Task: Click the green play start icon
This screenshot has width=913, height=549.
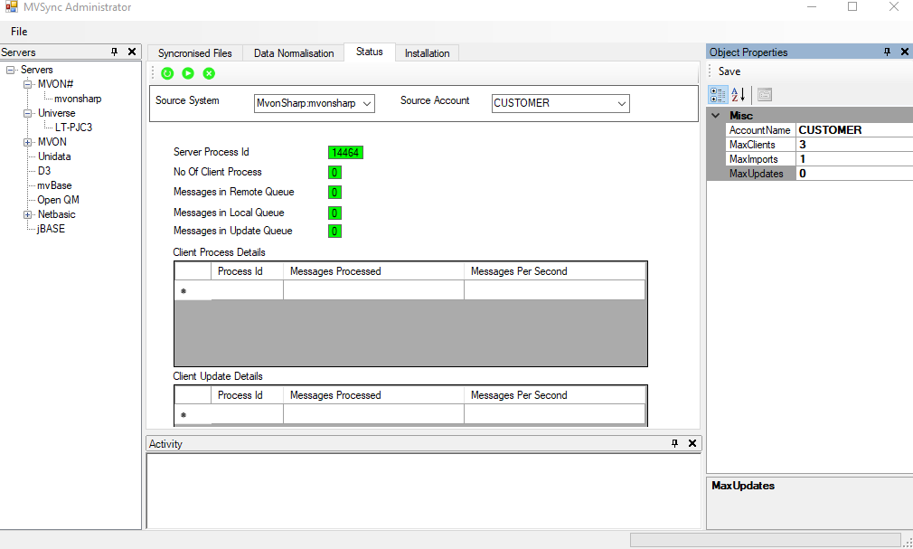Action: click(x=188, y=73)
